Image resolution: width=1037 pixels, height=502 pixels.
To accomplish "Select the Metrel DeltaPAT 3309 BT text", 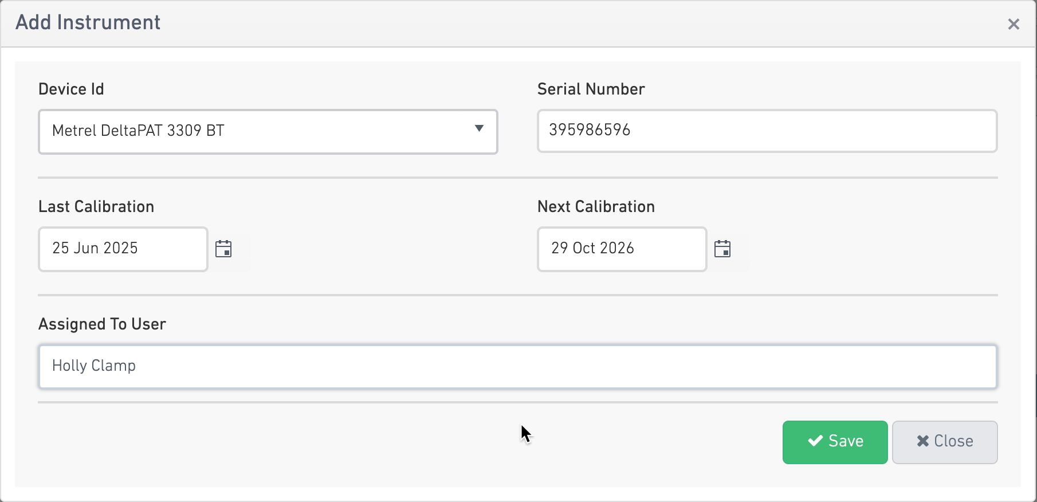I will click(138, 131).
